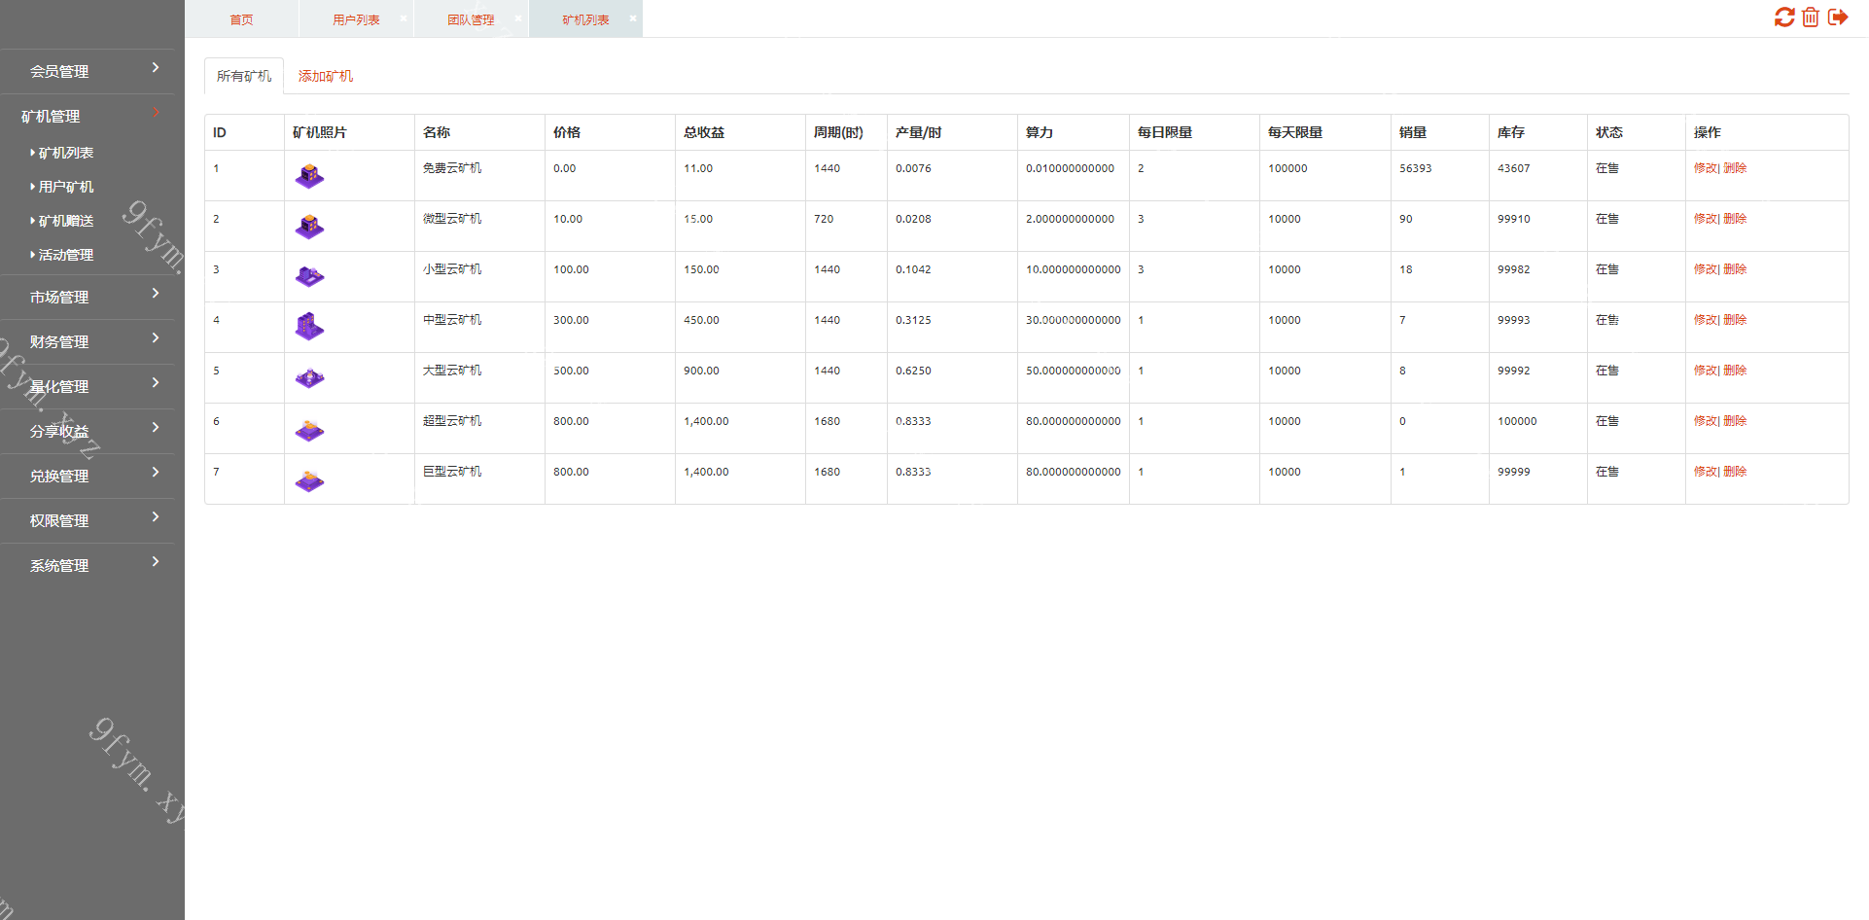Screen dimensions: 1869x920
Task: Click stock value 43607
Action: point(1514,168)
